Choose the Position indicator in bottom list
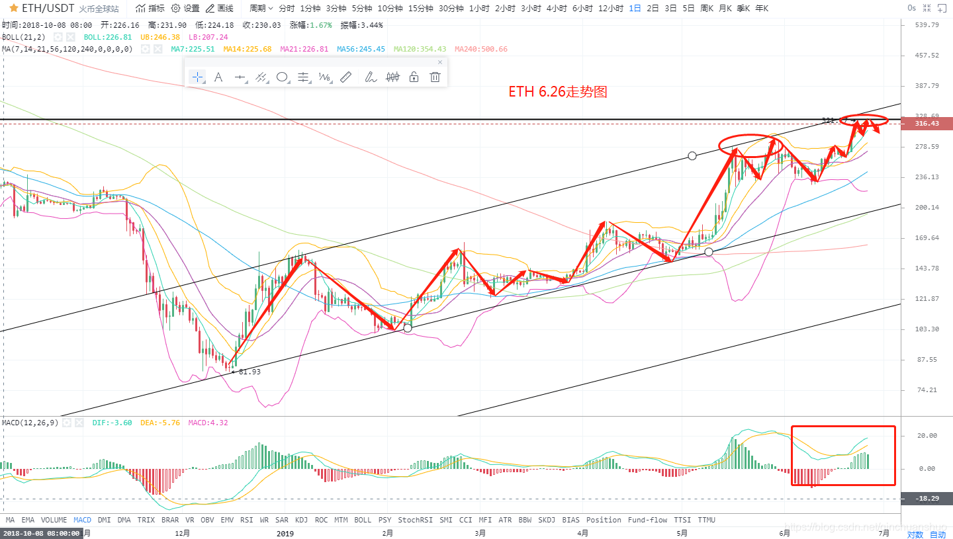Screen dimensions: 953x539 [x=604, y=520]
